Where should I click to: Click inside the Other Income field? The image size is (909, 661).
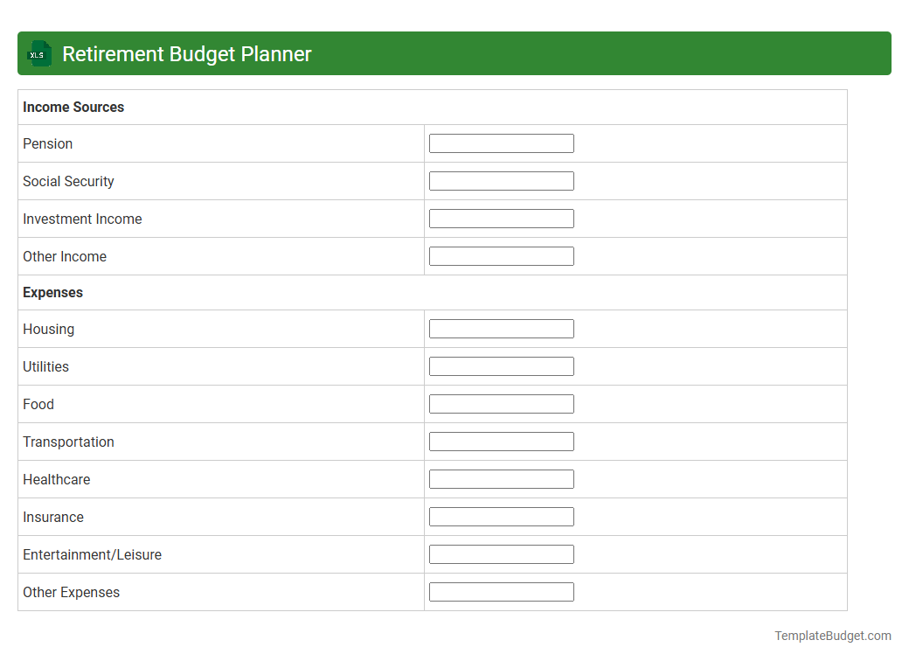501,255
